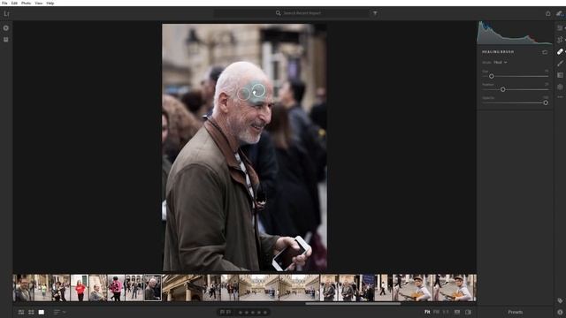566x318 pixels.
Task: Flag the photo as rejected
Action: click(228, 312)
